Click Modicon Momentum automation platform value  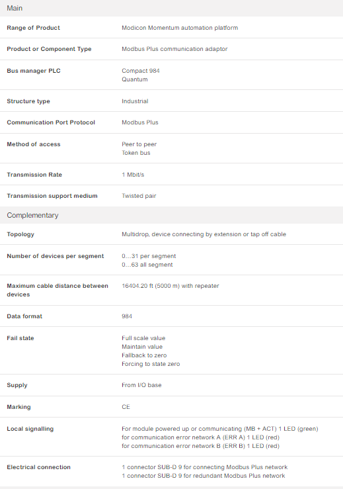pyautogui.click(x=180, y=28)
